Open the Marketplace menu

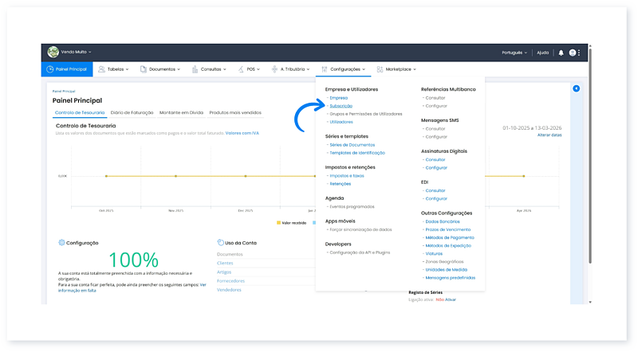click(396, 69)
